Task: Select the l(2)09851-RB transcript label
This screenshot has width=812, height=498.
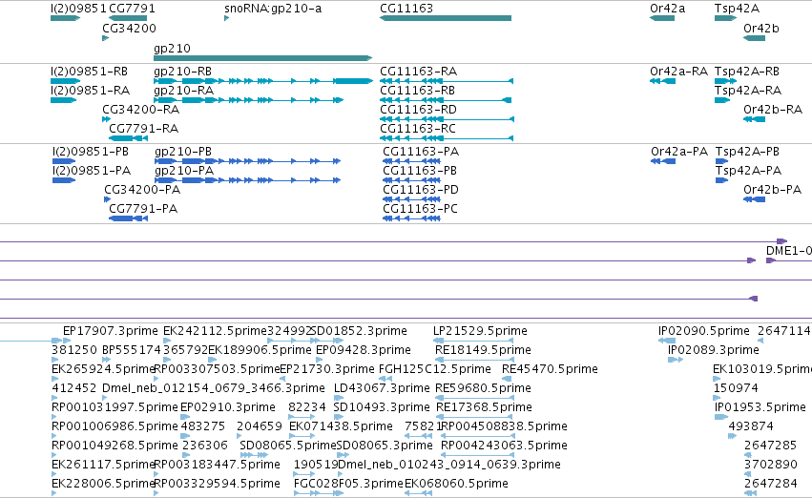Action: [x=89, y=72]
